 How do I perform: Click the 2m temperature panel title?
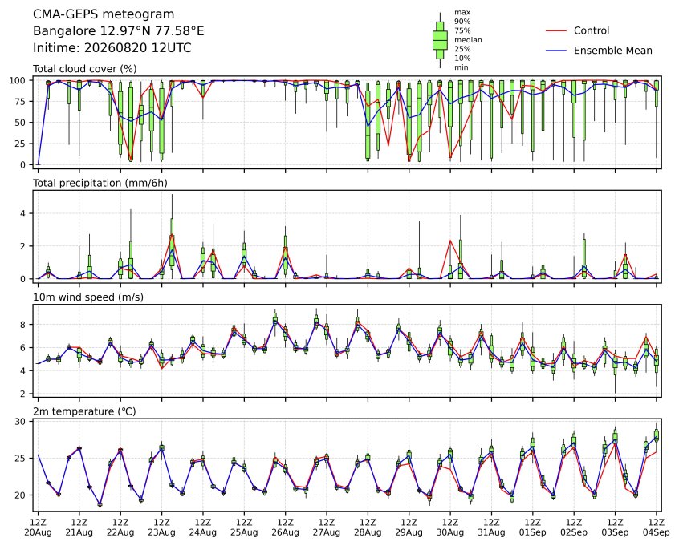pos(84,411)
